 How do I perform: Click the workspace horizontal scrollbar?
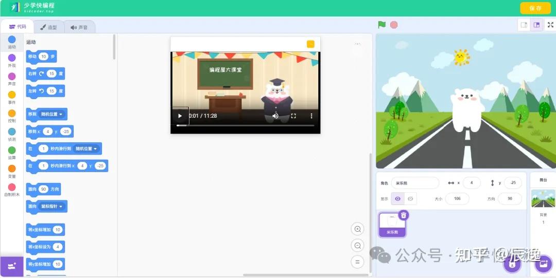point(305,275)
